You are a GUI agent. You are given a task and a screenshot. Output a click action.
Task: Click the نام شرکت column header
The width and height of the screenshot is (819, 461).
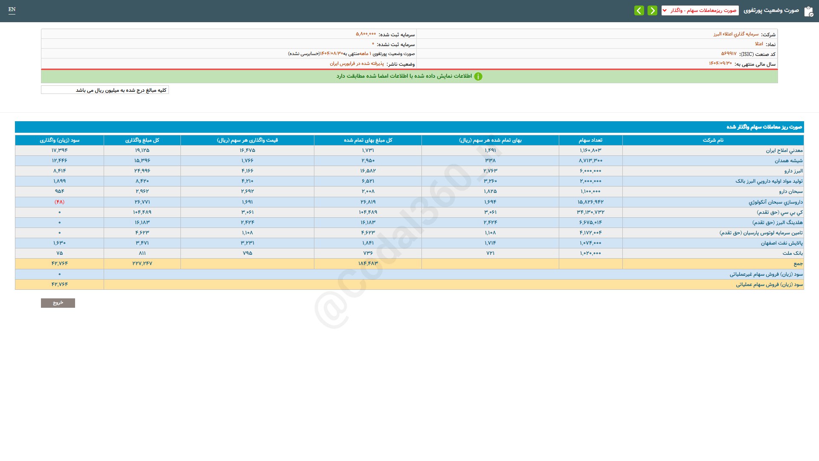tap(713, 140)
